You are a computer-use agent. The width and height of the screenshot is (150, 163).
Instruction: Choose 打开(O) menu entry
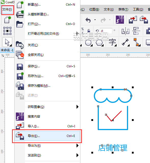[x=47, y=24]
